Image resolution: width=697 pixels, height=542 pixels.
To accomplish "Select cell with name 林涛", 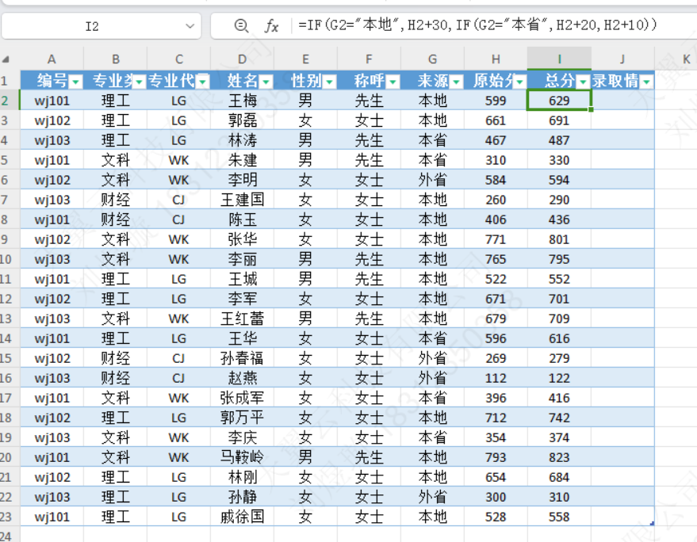I will tap(243, 140).
